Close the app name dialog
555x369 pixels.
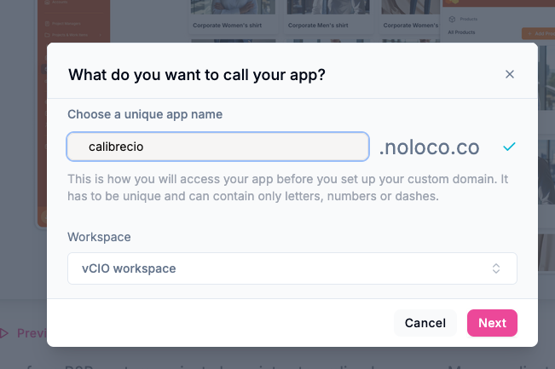(510, 74)
